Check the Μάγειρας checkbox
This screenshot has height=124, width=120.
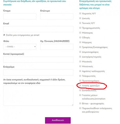pos(80,42)
